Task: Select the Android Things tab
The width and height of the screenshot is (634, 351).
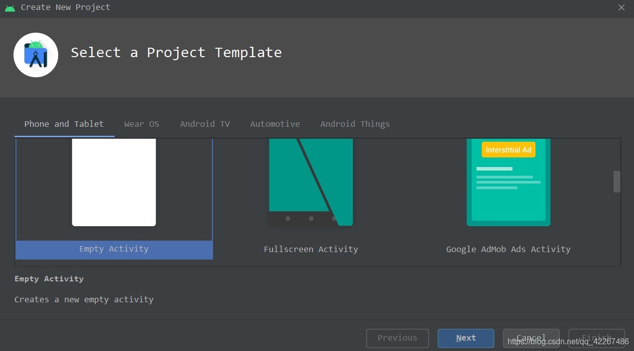Action: (355, 124)
